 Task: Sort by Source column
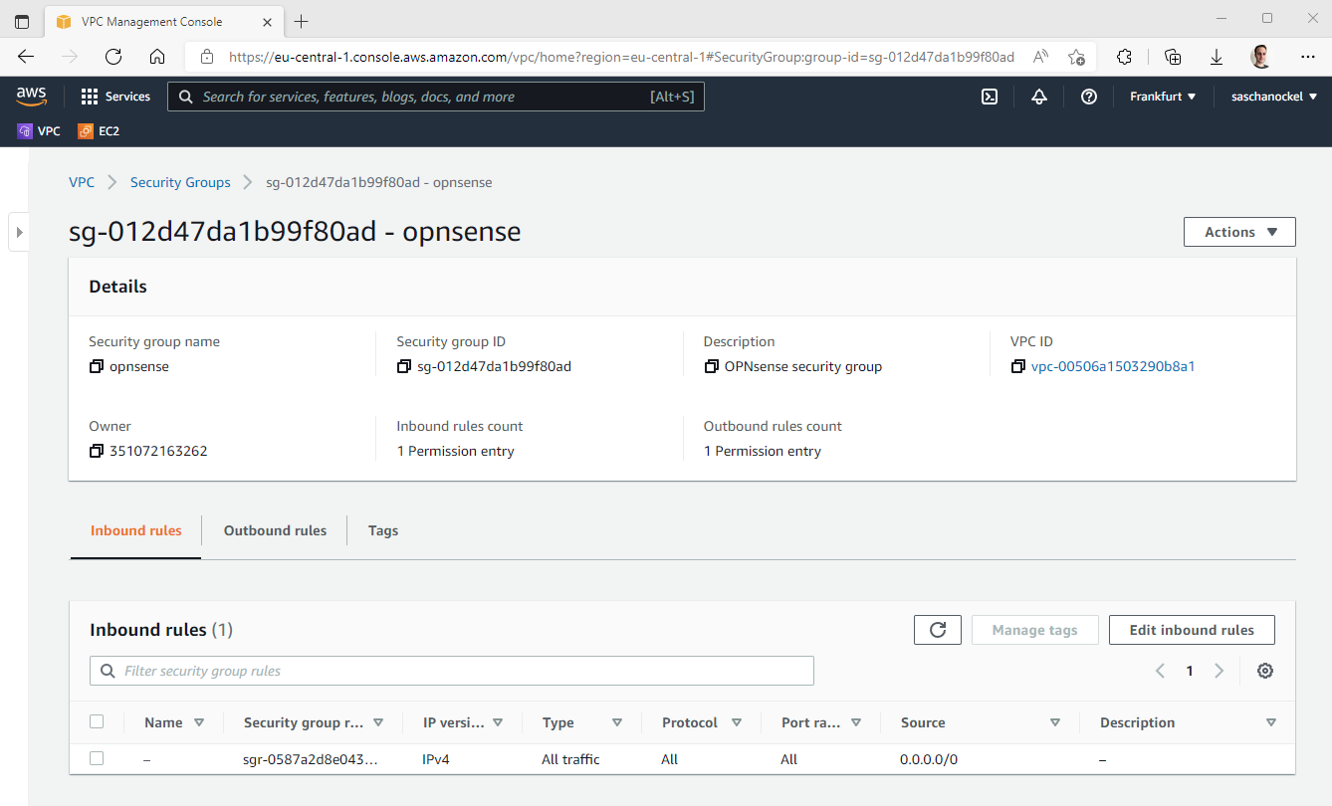1055,722
